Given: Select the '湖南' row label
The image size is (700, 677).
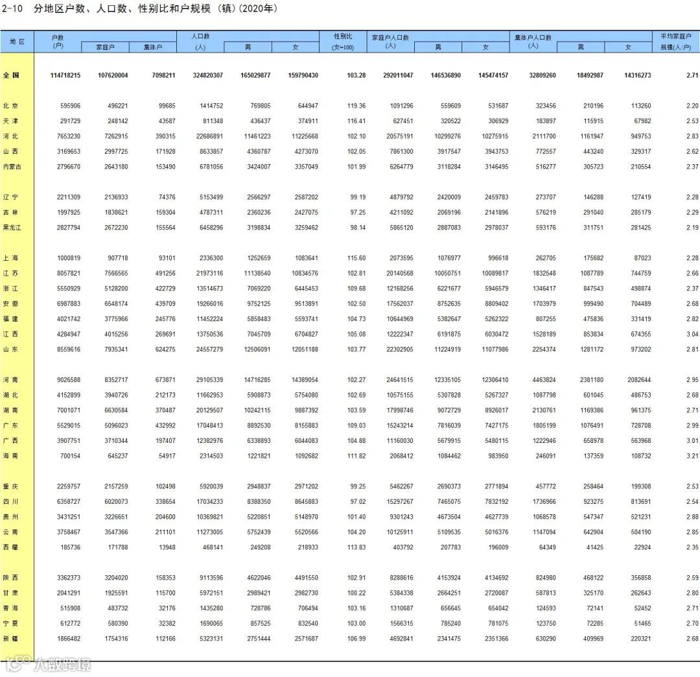Looking at the screenshot, I should (11, 410).
